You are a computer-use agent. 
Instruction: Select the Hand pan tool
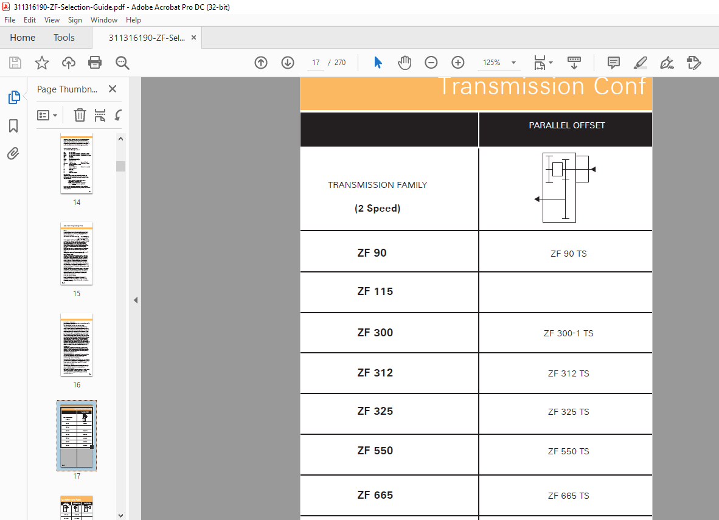[405, 63]
